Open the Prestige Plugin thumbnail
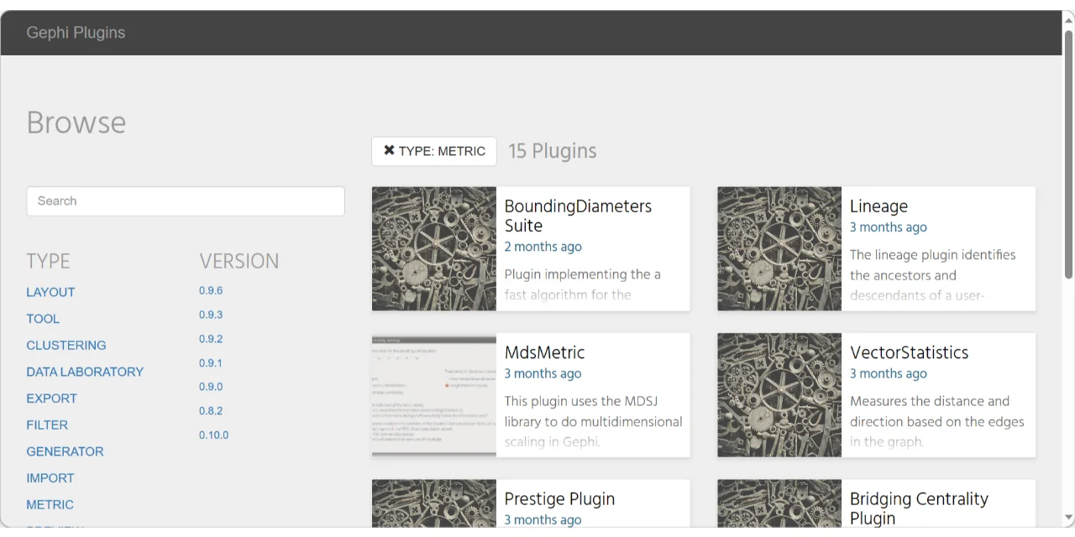This screenshot has height=537, width=1075. click(434, 503)
